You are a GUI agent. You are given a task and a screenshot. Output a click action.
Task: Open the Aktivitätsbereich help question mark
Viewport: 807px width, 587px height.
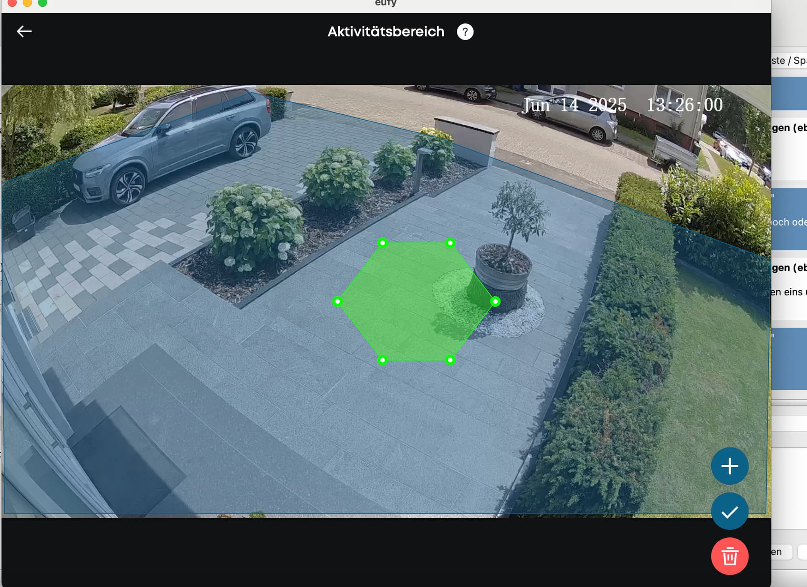pyautogui.click(x=465, y=32)
